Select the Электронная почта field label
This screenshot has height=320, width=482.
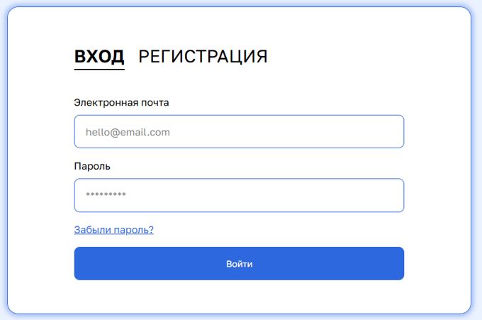click(x=121, y=102)
